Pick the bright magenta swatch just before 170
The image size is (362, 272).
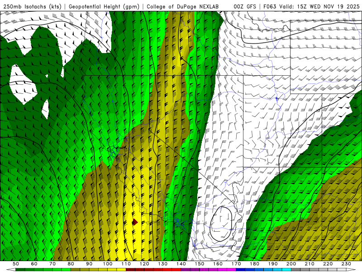pos(231,270)
